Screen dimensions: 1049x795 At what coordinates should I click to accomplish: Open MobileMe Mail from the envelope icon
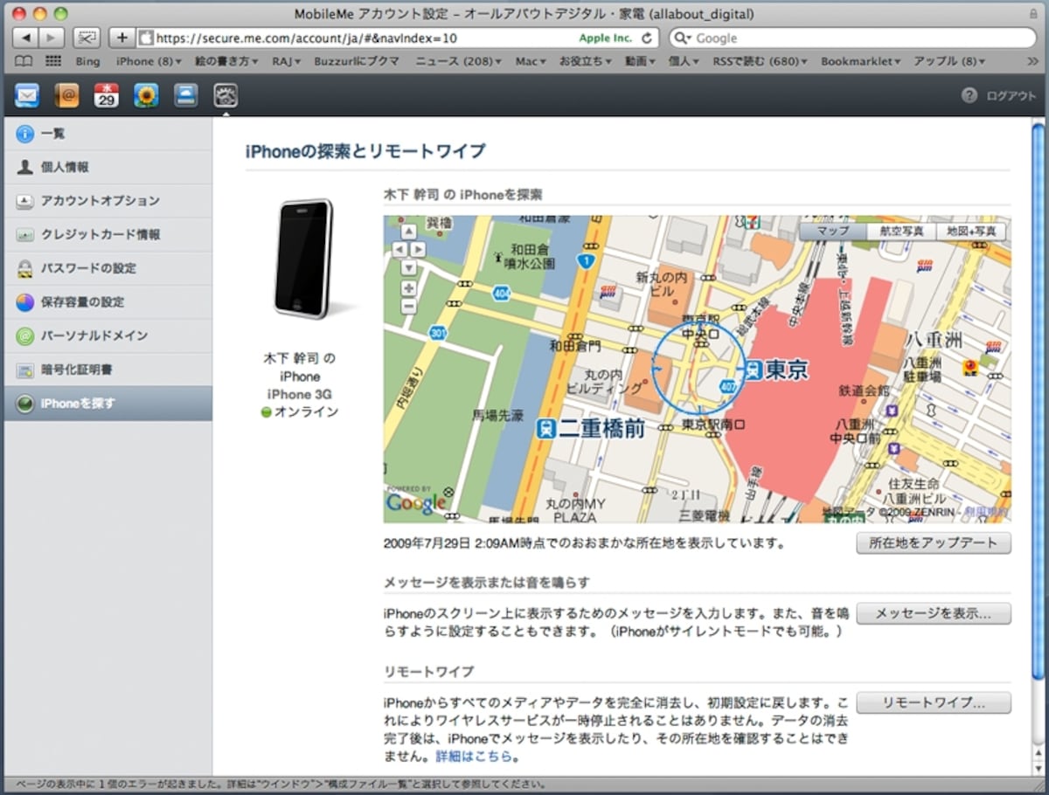(x=27, y=95)
